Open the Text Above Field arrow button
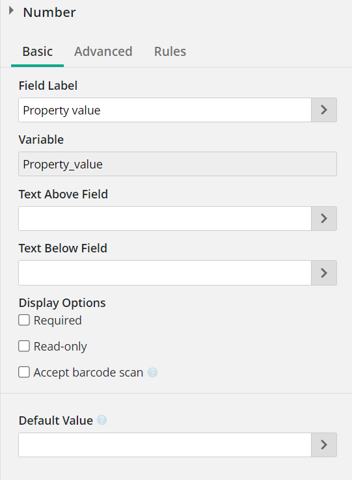The height and width of the screenshot is (480, 352). [x=324, y=219]
